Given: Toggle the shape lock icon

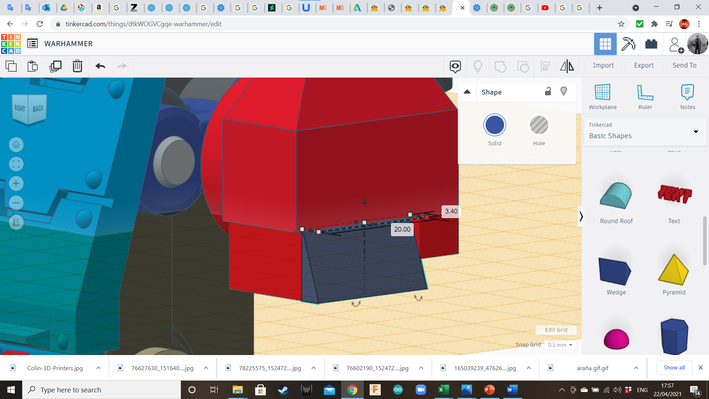Looking at the screenshot, I should tap(548, 92).
